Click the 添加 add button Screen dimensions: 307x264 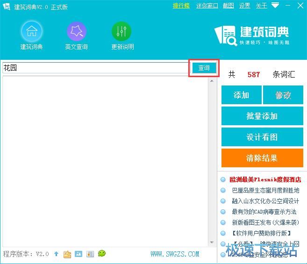point(241,95)
